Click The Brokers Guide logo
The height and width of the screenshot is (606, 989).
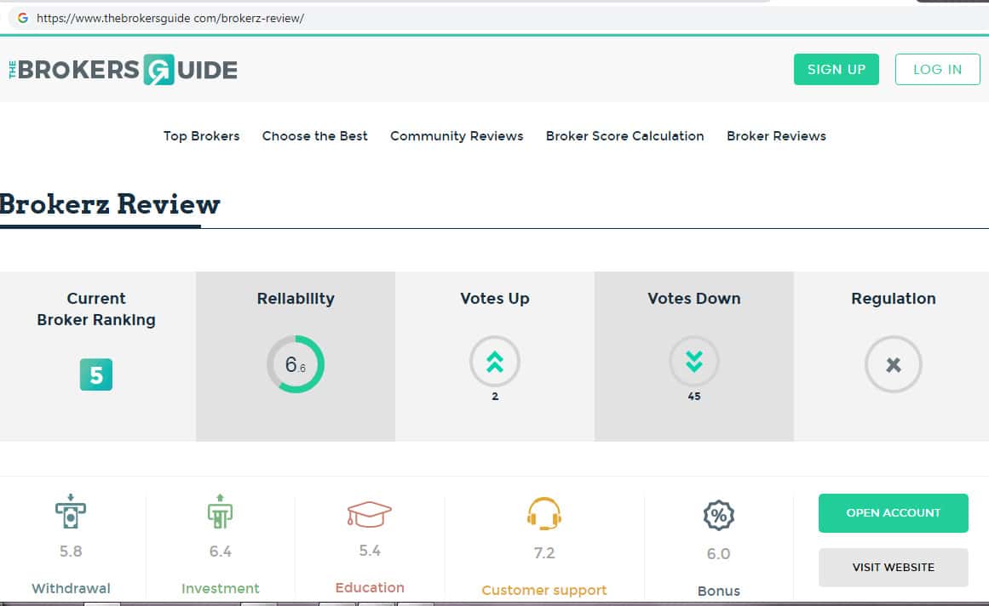pos(124,70)
